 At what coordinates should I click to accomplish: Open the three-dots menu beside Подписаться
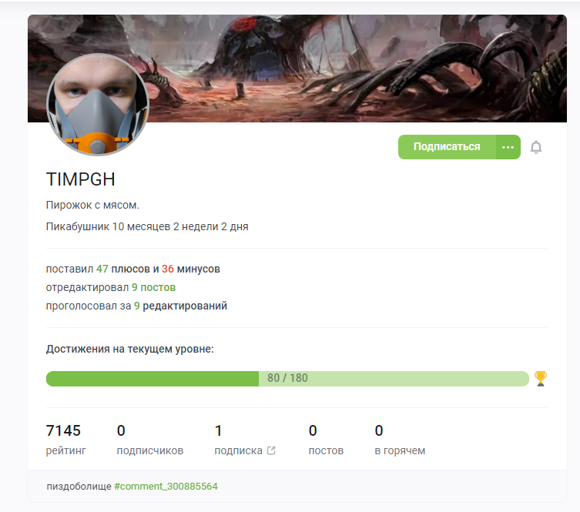508,147
